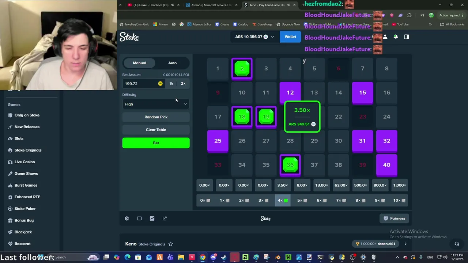
Task: Focus the Bet Amount input field
Action: (143, 84)
